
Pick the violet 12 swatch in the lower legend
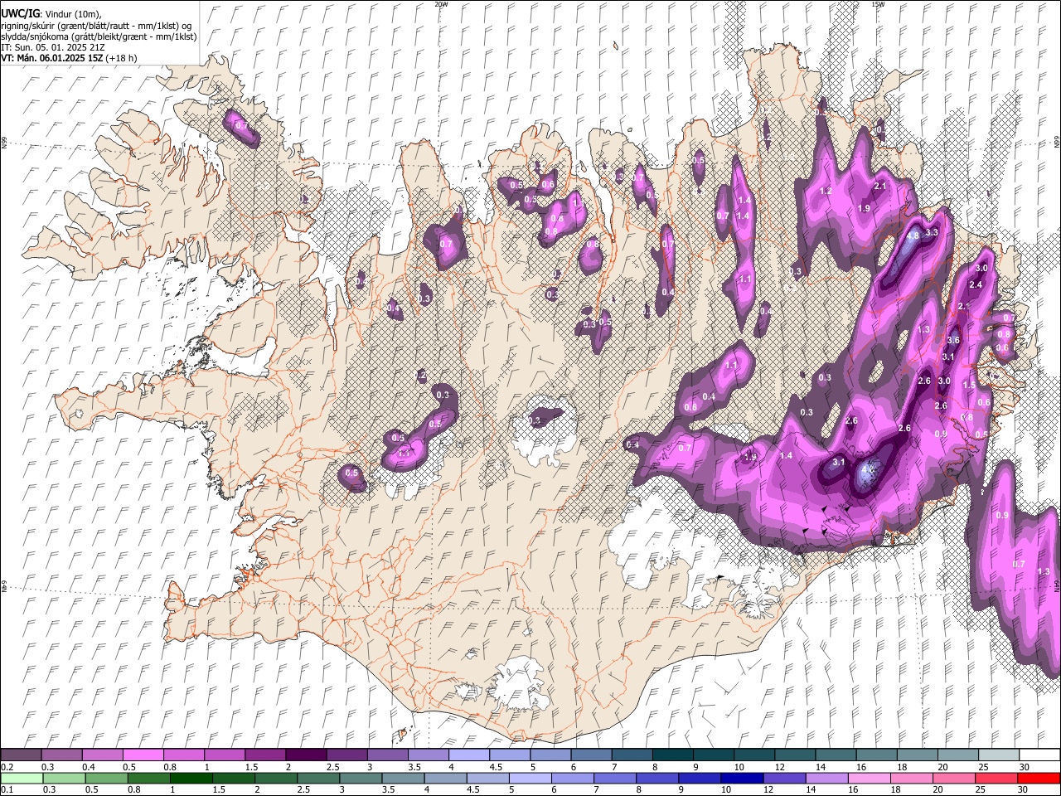coord(784,778)
